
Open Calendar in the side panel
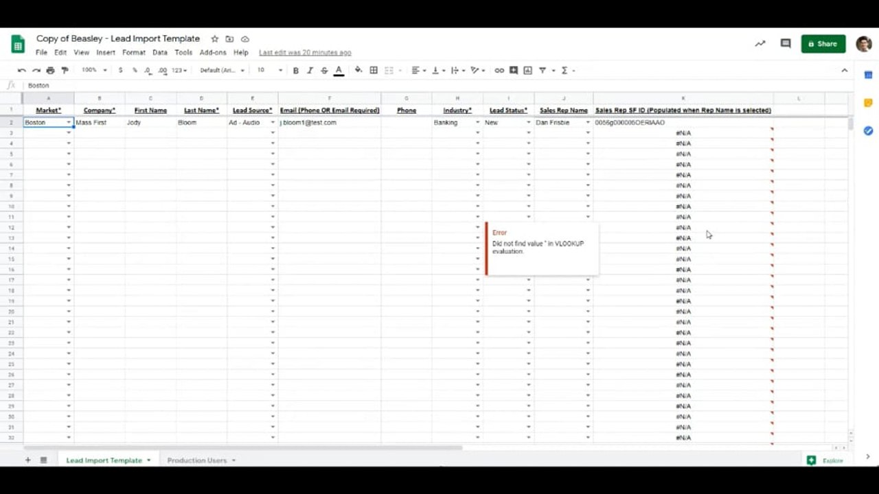click(868, 75)
